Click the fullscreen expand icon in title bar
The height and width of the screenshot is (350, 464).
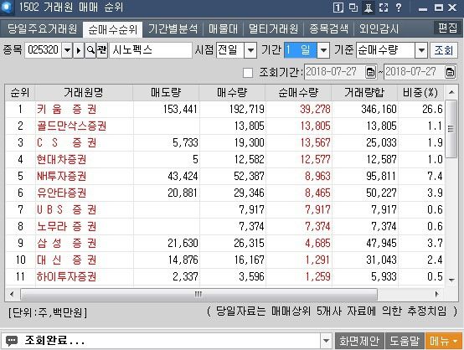coord(384,8)
